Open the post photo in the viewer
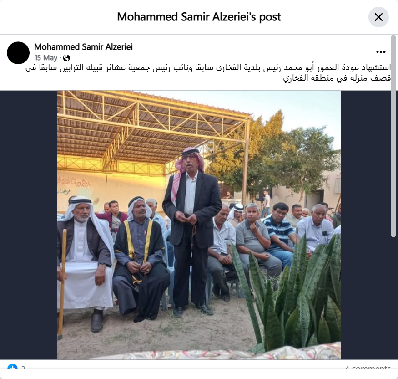 coord(199,225)
